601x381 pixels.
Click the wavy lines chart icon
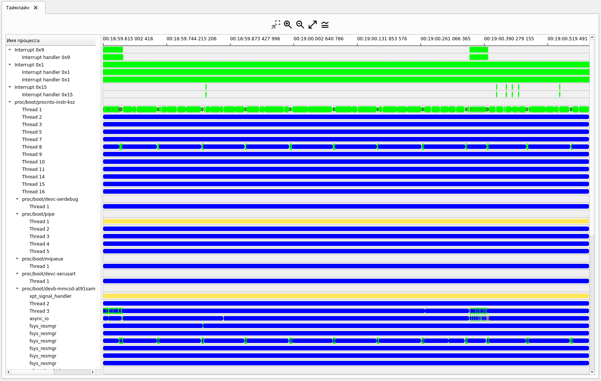coord(325,25)
